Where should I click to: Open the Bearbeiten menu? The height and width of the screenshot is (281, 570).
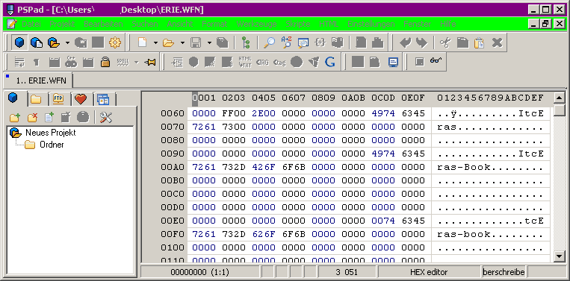(103, 24)
